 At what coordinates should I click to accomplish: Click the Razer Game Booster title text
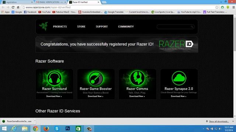[x=96, y=89]
